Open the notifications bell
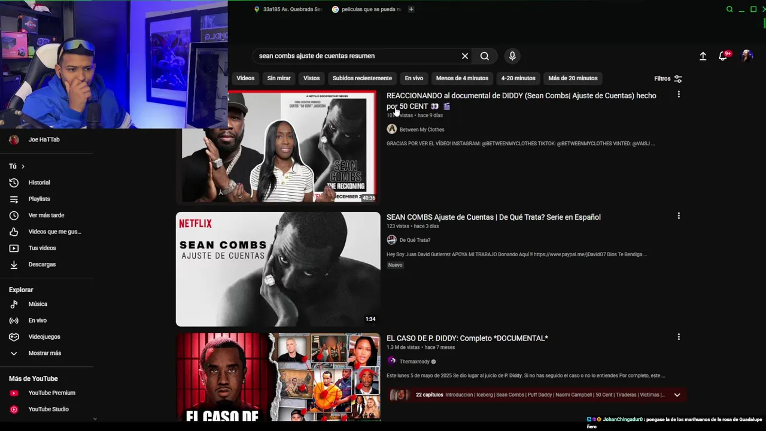Viewport: 766px width, 431px height. tap(724, 56)
